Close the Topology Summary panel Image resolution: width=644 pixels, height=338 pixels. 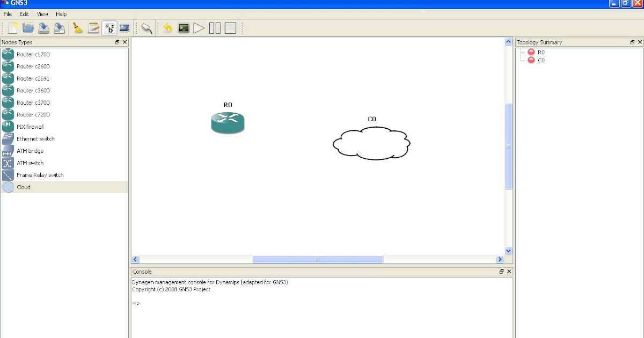[x=640, y=42]
